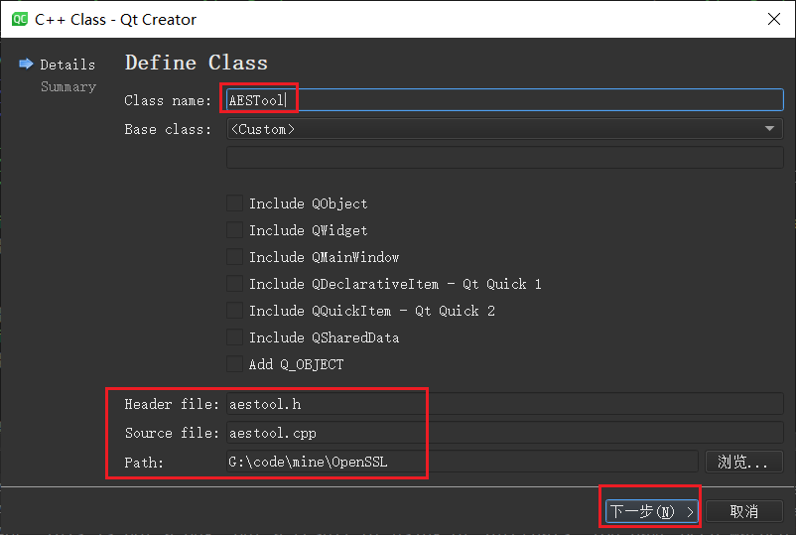This screenshot has width=796, height=535.
Task: Tick the Include QWidget checkbox
Action: pos(234,230)
